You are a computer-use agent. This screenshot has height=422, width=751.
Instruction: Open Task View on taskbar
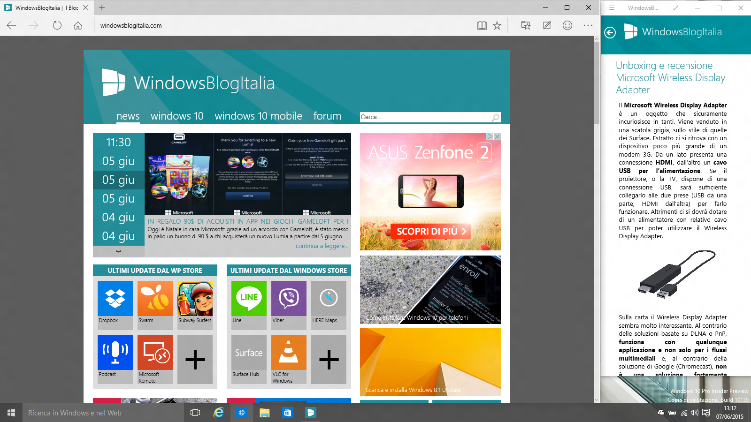point(195,413)
